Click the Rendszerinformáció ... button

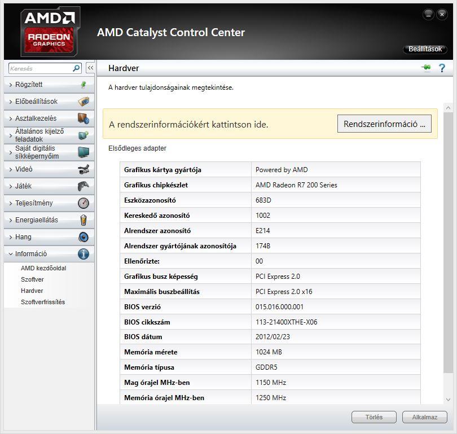click(384, 124)
